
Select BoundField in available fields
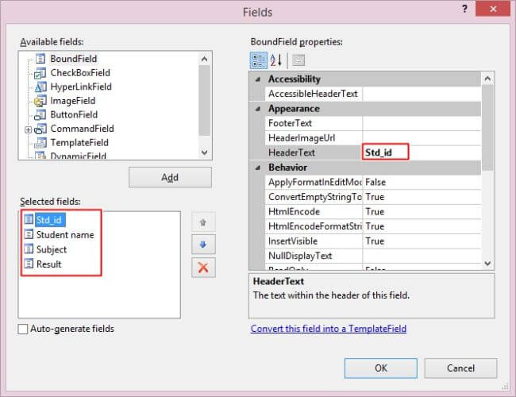point(73,59)
